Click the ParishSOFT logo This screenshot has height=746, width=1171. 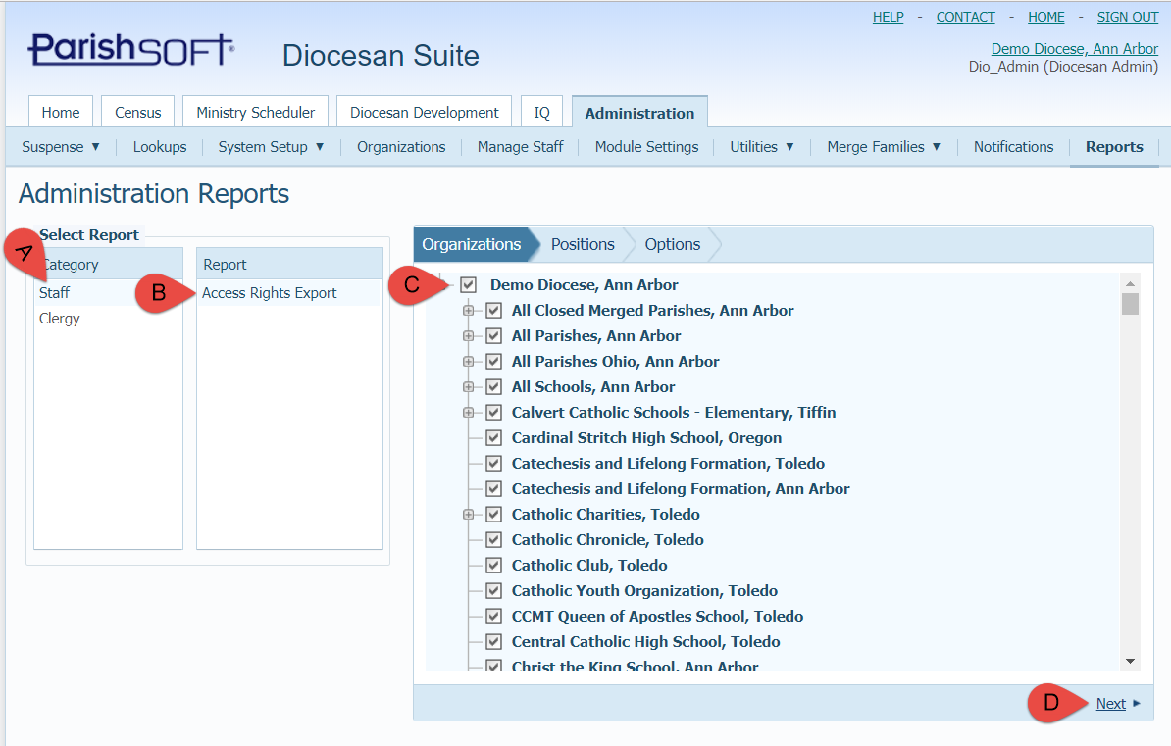point(131,50)
